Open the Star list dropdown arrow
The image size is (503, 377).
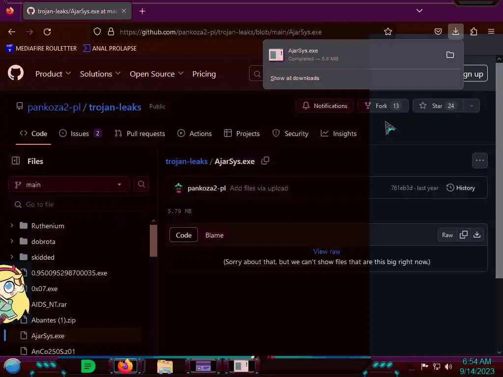(x=471, y=106)
